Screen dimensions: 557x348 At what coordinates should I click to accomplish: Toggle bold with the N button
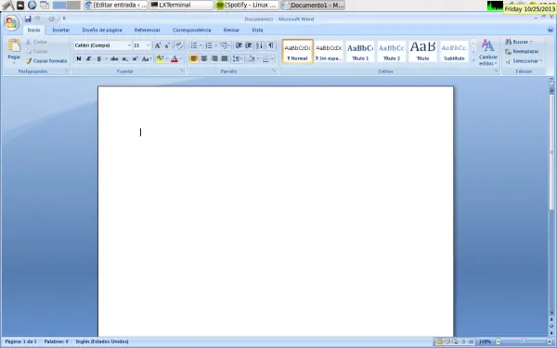[x=79, y=59]
